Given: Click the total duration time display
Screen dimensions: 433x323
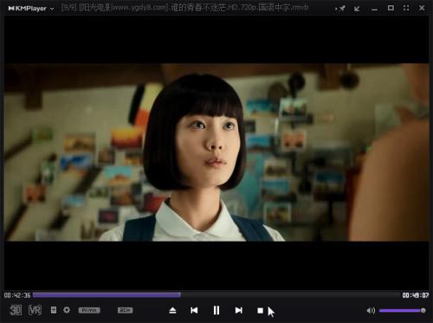Looking at the screenshot, I should (416, 295).
